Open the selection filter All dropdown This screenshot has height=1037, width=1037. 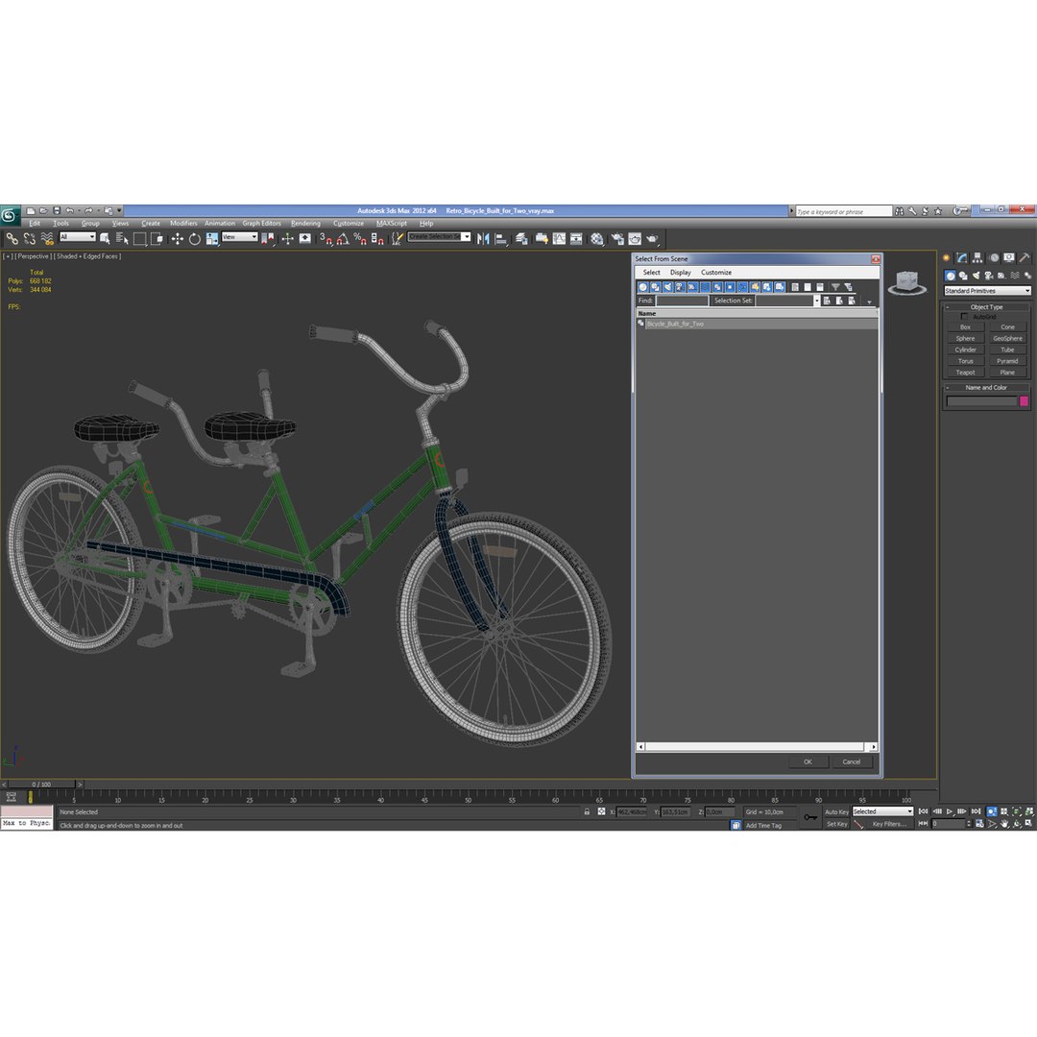[78, 237]
